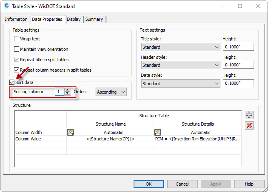Switch to the Information tab
The height and width of the screenshot is (192, 268).
point(16,19)
